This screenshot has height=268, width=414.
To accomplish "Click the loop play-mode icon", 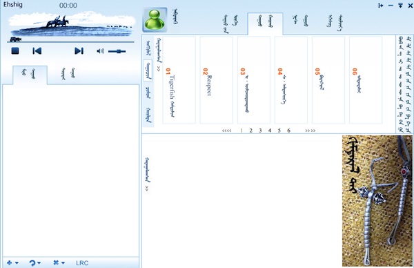I will pyautogui.click(x=32, y=262).
